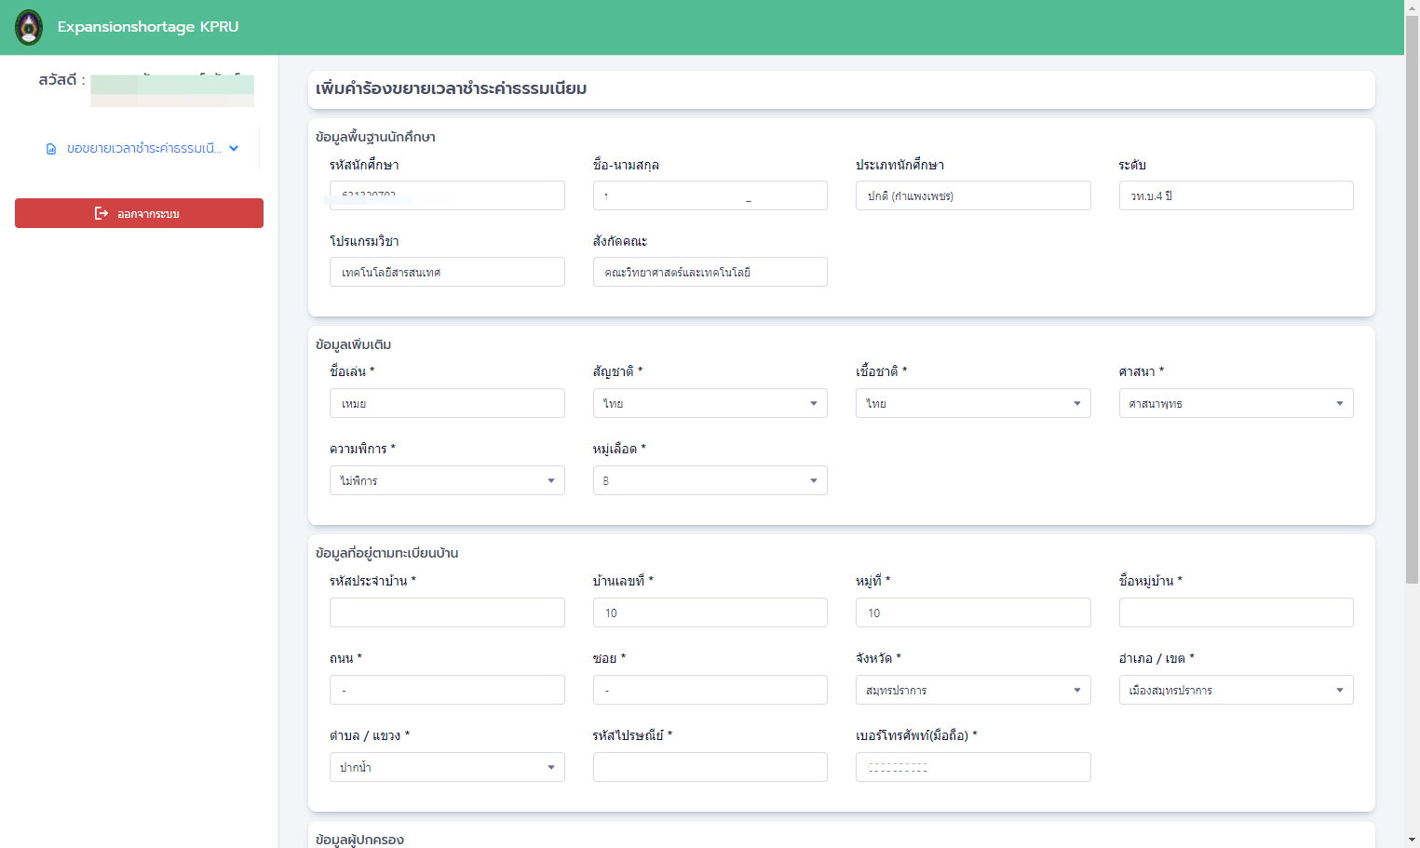This screenshot has width=1420, height=848.
Task: Click the ซอย alley input field
Action: click(710, 690)
